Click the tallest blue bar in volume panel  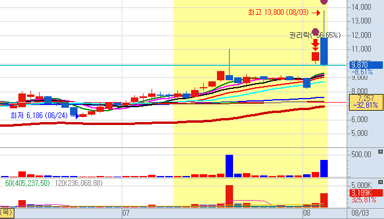coord(229,166)
